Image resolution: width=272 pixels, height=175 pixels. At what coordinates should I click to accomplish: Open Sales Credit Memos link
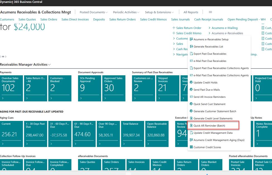pyautogui.click(x=153, y=20)
